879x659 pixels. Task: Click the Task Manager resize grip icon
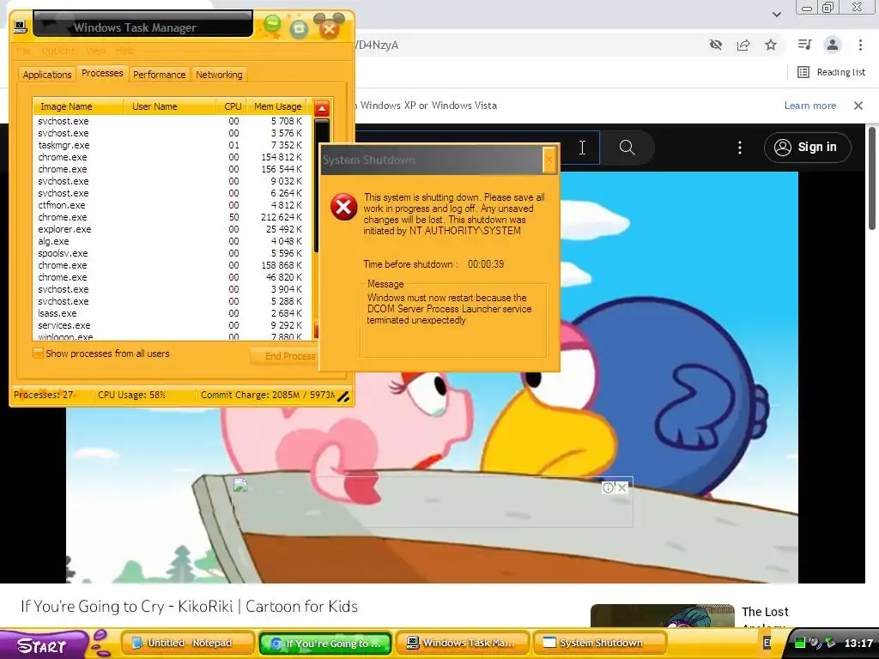coord(343,396)
